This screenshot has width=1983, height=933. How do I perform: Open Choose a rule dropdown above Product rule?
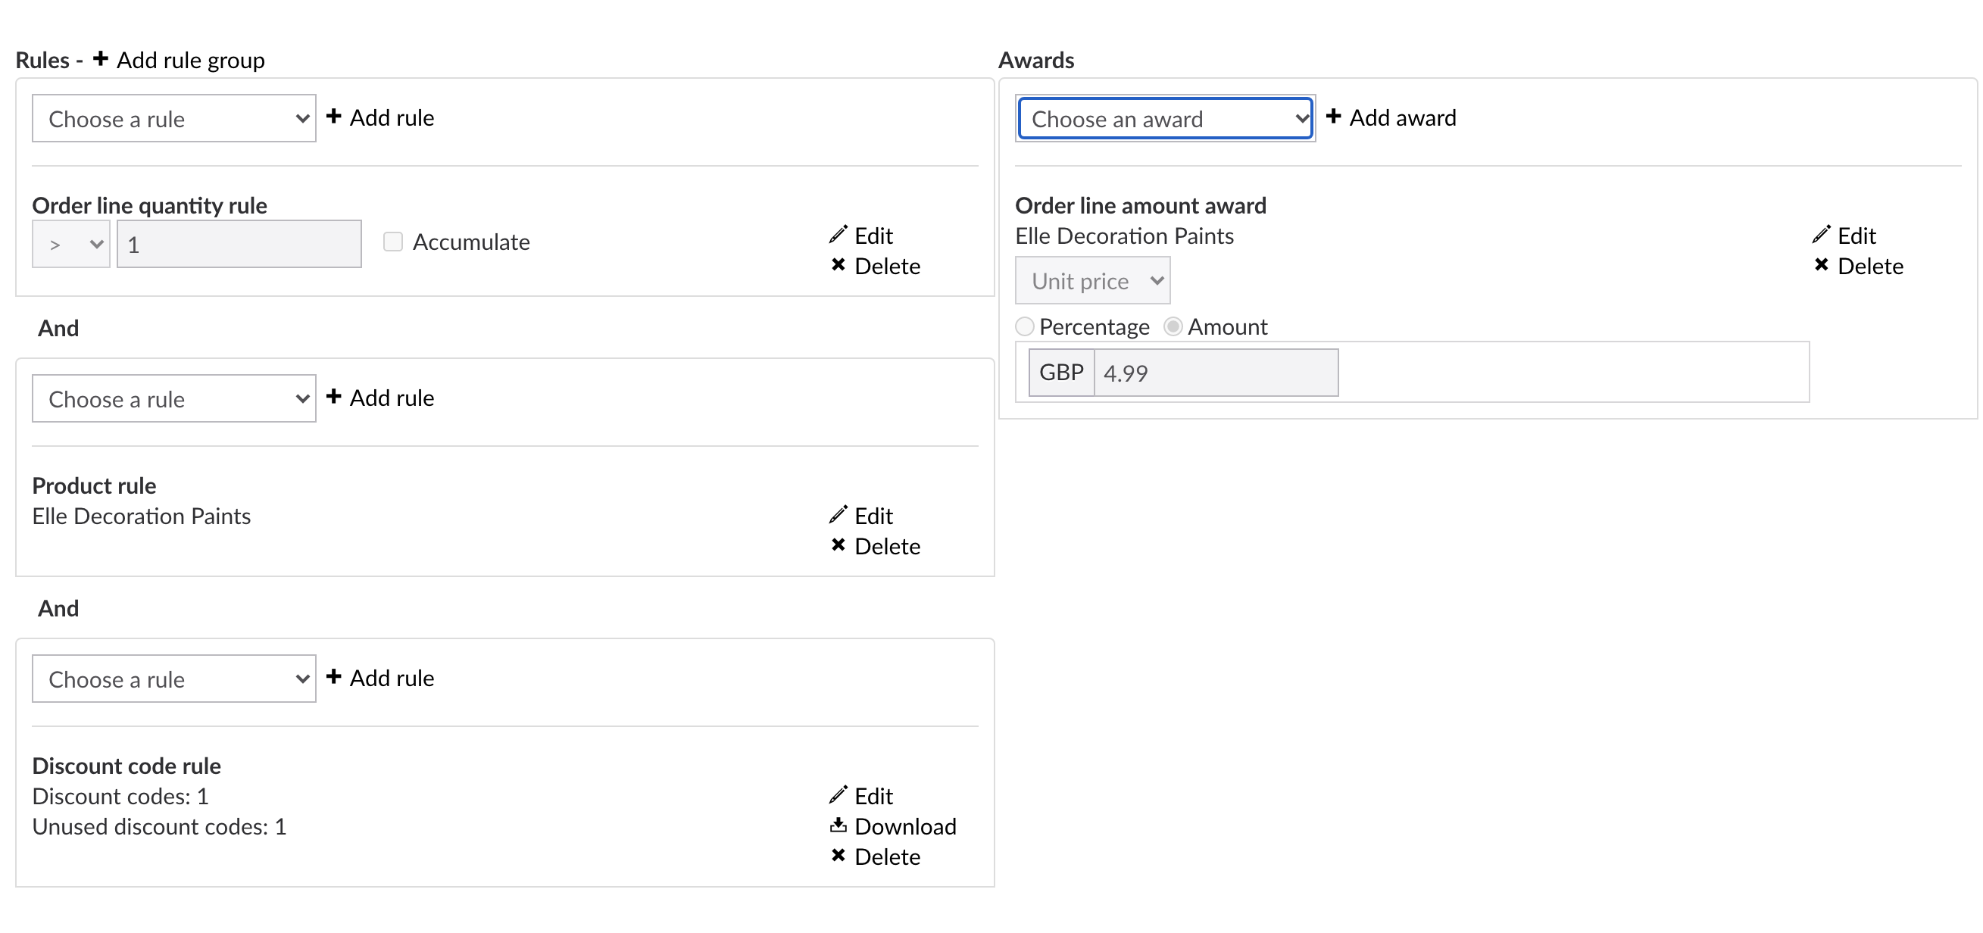point(174,399)
